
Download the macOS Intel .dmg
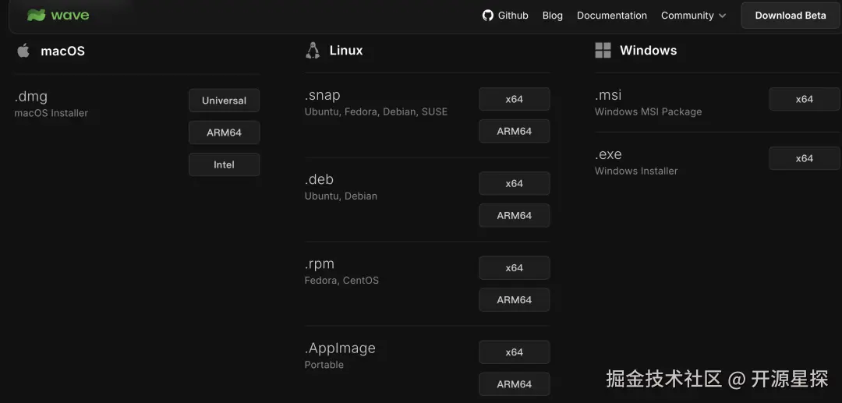224,164
